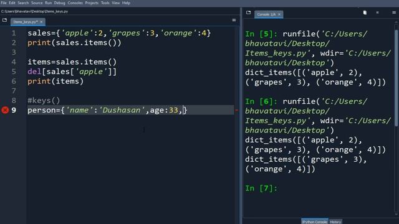Image resolution: width=399 pixels, height=224 pixels.
Task: Click line number 5 in gutter
Action: [x=14, y=72]
